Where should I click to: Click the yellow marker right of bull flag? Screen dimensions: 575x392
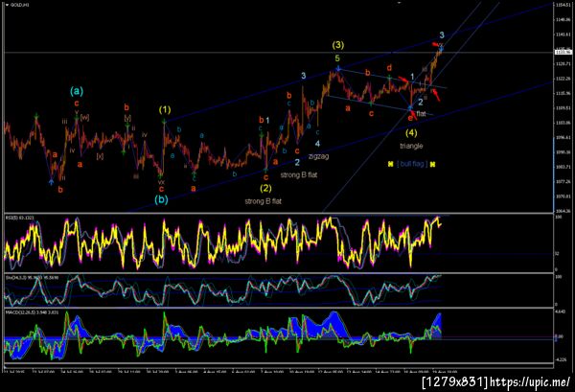433,164
